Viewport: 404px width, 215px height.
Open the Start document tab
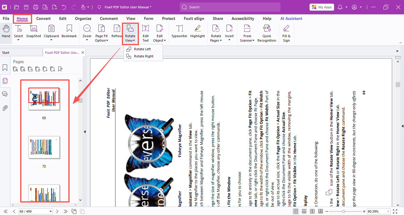coord(21,53)
